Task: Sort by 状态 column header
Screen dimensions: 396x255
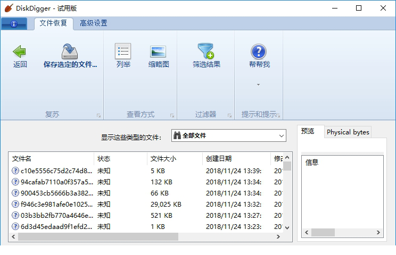Action: pos(120,159)
